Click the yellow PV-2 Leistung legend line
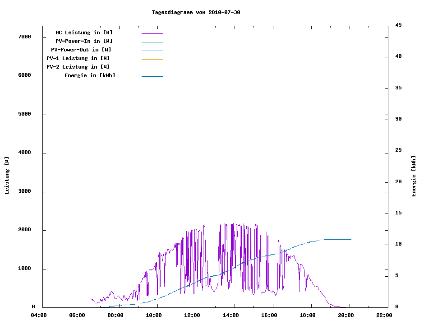This screenshot has width=433, height=325. pyautogui.click(x=152, y=68)
